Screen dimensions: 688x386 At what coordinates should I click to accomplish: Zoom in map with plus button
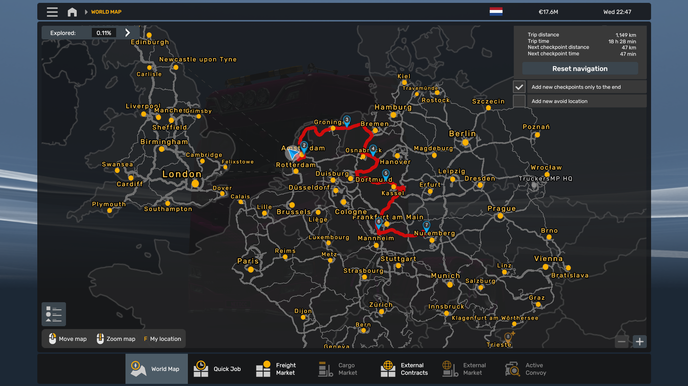coord(639,342)
